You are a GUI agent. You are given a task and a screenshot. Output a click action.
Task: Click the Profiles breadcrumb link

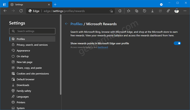click(77, 24)
